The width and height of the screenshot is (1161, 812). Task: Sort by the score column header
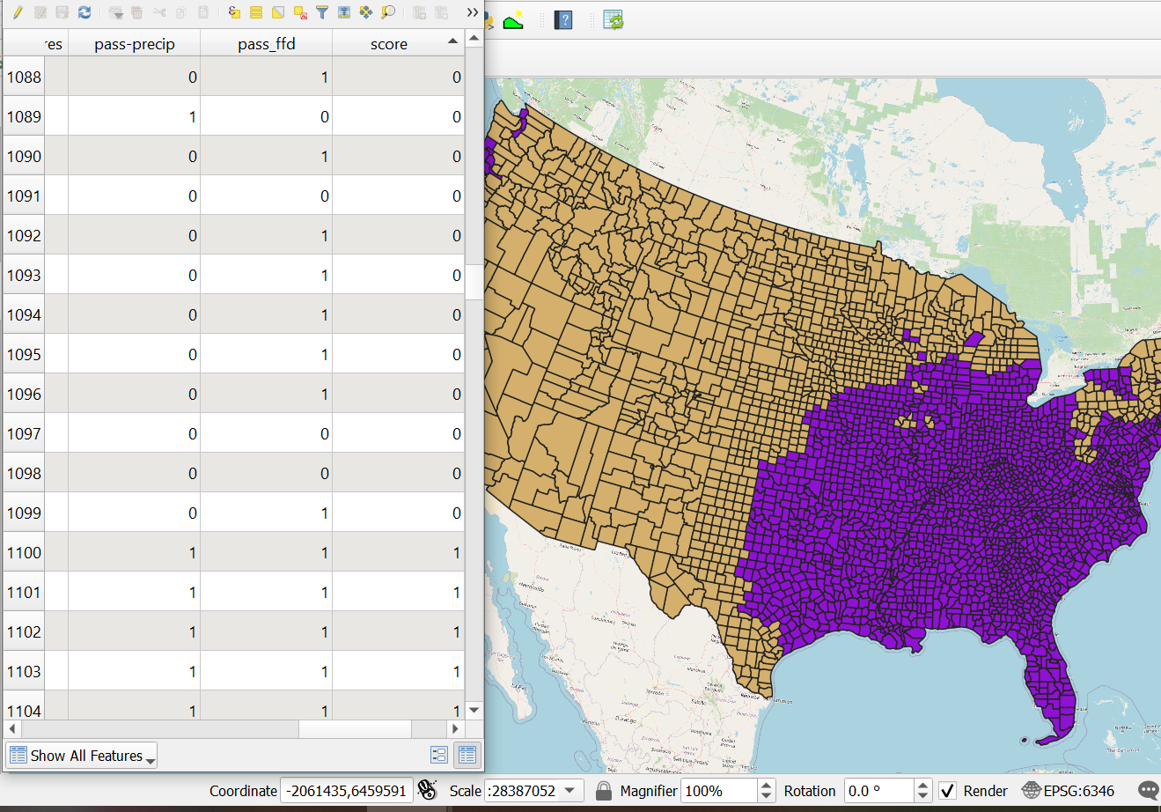tap(389, 44)
